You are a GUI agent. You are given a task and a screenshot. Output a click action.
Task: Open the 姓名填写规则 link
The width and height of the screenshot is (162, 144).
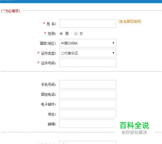click(x=130, y=22)
